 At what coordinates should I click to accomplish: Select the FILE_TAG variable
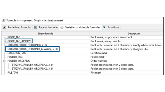click(x=13, y=73)
